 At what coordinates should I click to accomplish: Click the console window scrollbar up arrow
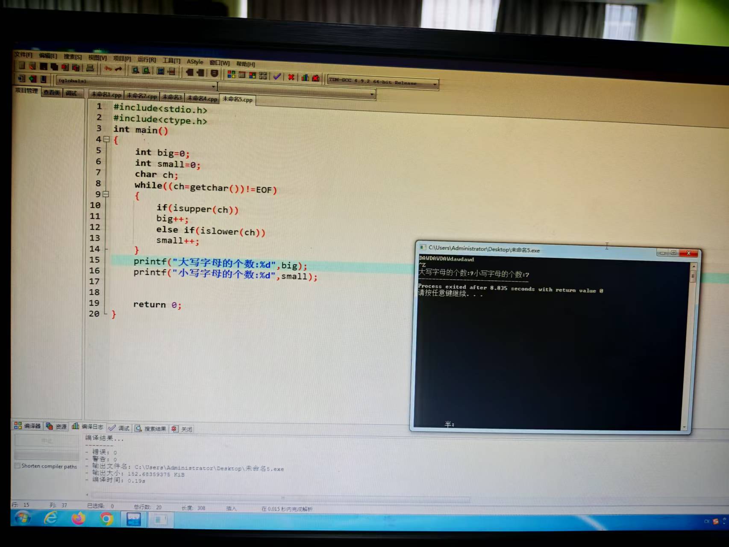point(694,266)
